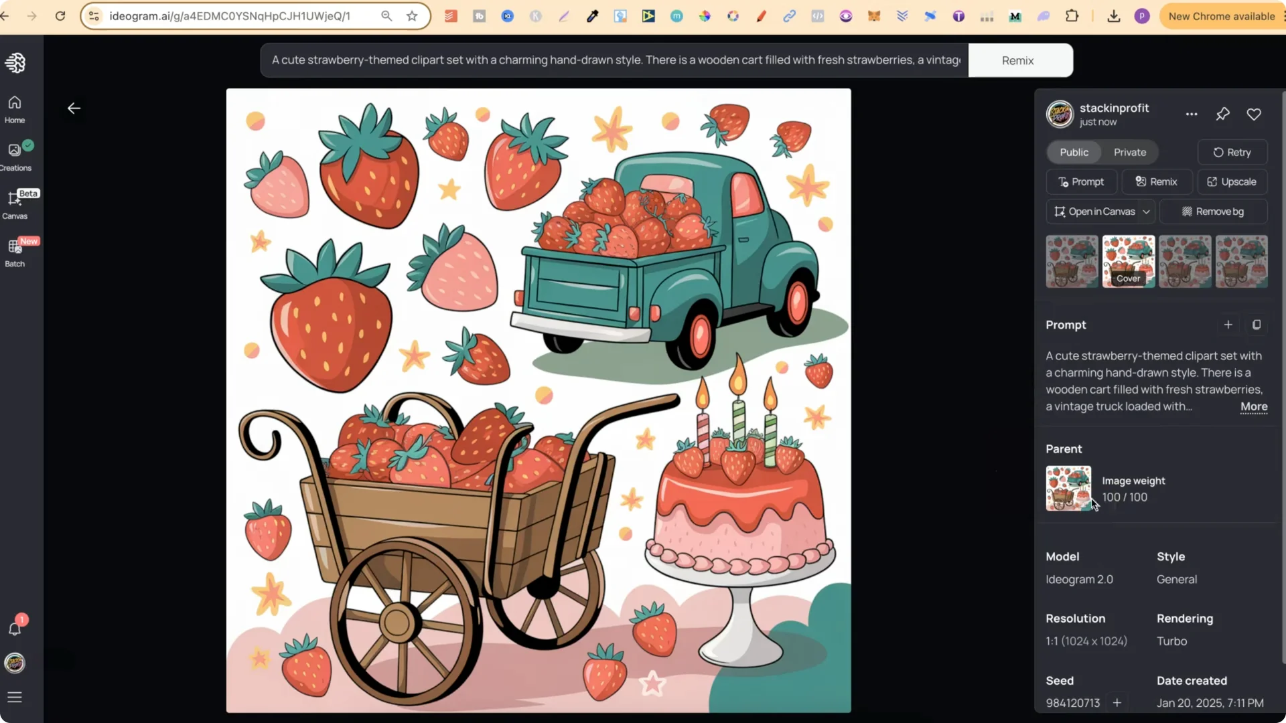The width and height of the screenshot is (1286, 723).
Task: Pin this generation with pin icon
Action: [1222, 114]
